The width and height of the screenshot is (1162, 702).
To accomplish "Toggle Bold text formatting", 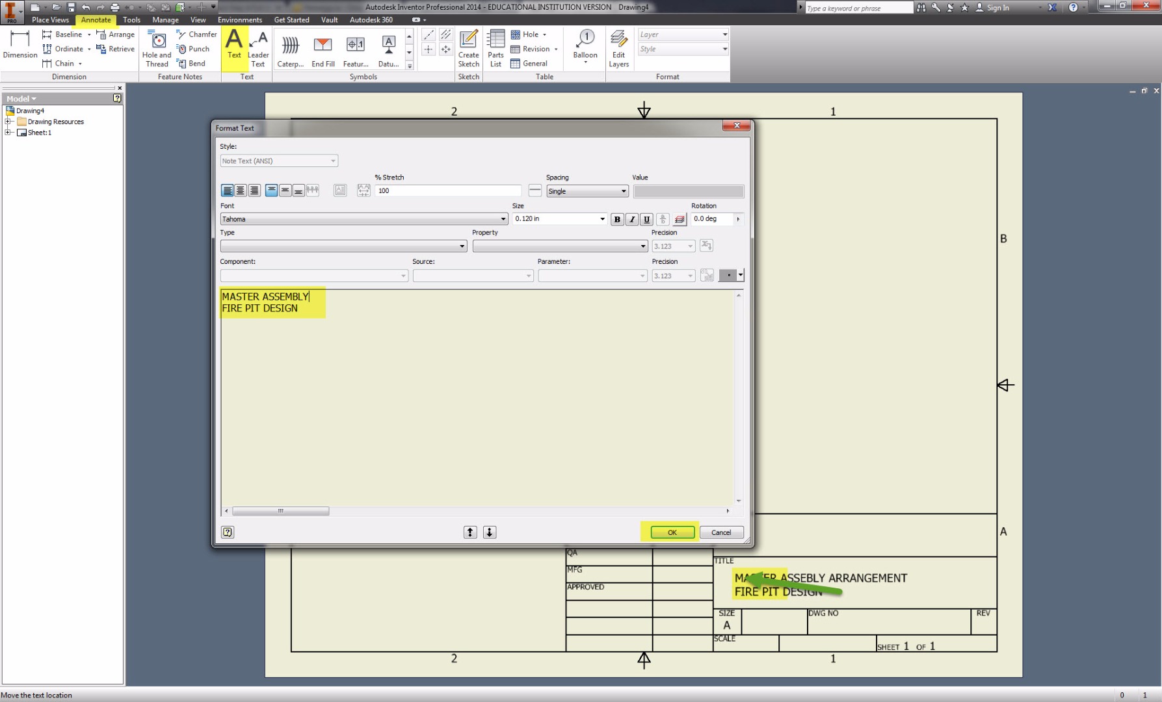I will click(617, 219).
